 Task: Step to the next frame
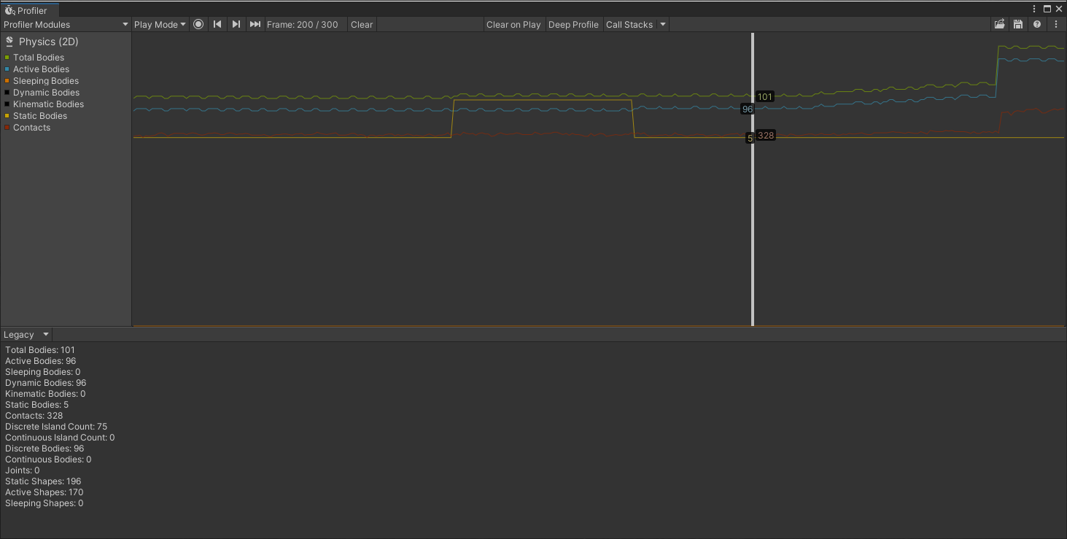coord(236,24)
